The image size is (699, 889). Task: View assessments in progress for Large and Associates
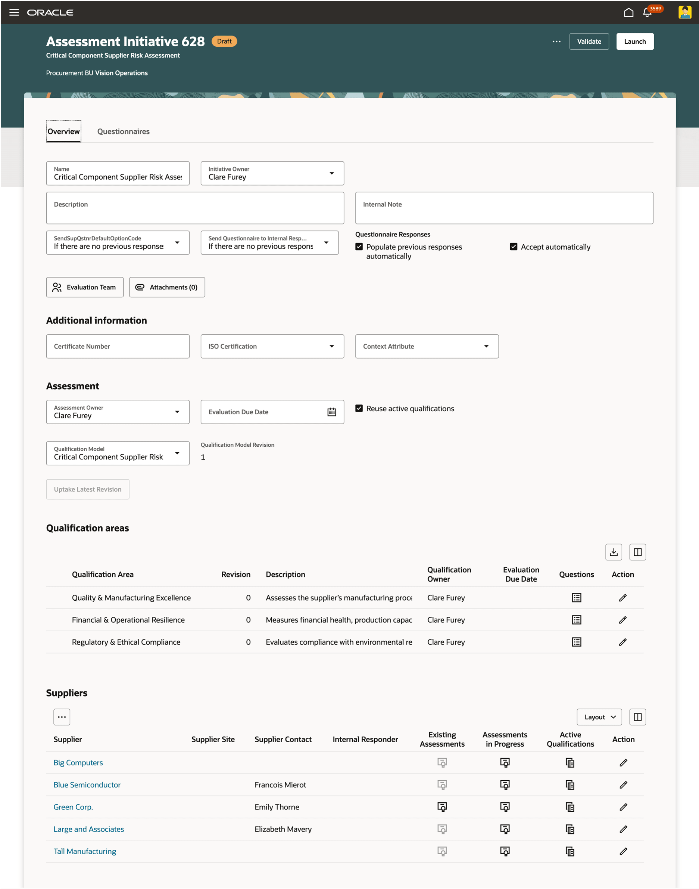[505, 829]
